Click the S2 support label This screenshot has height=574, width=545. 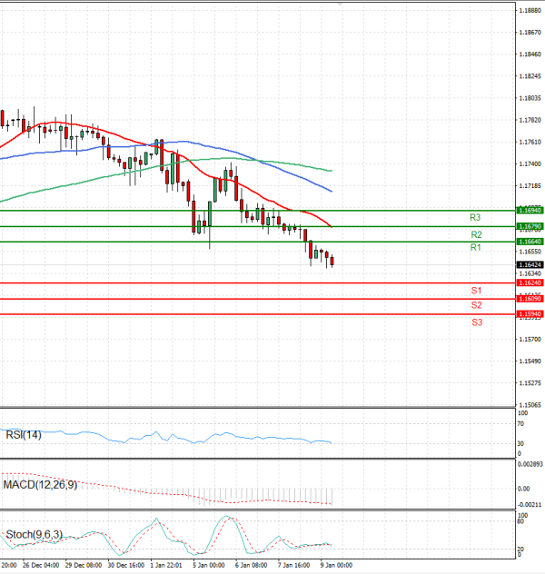coord(476,305)
